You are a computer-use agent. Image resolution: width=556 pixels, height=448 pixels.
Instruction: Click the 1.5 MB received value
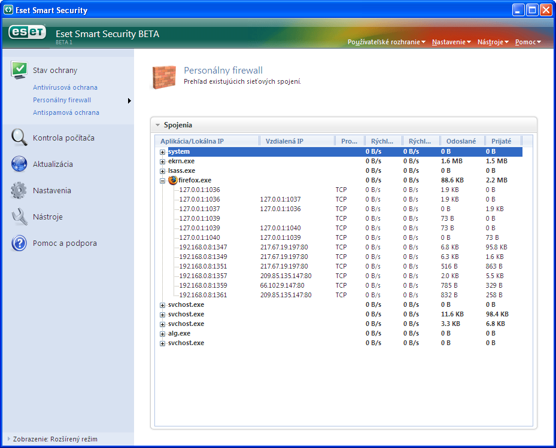[496, 161]
